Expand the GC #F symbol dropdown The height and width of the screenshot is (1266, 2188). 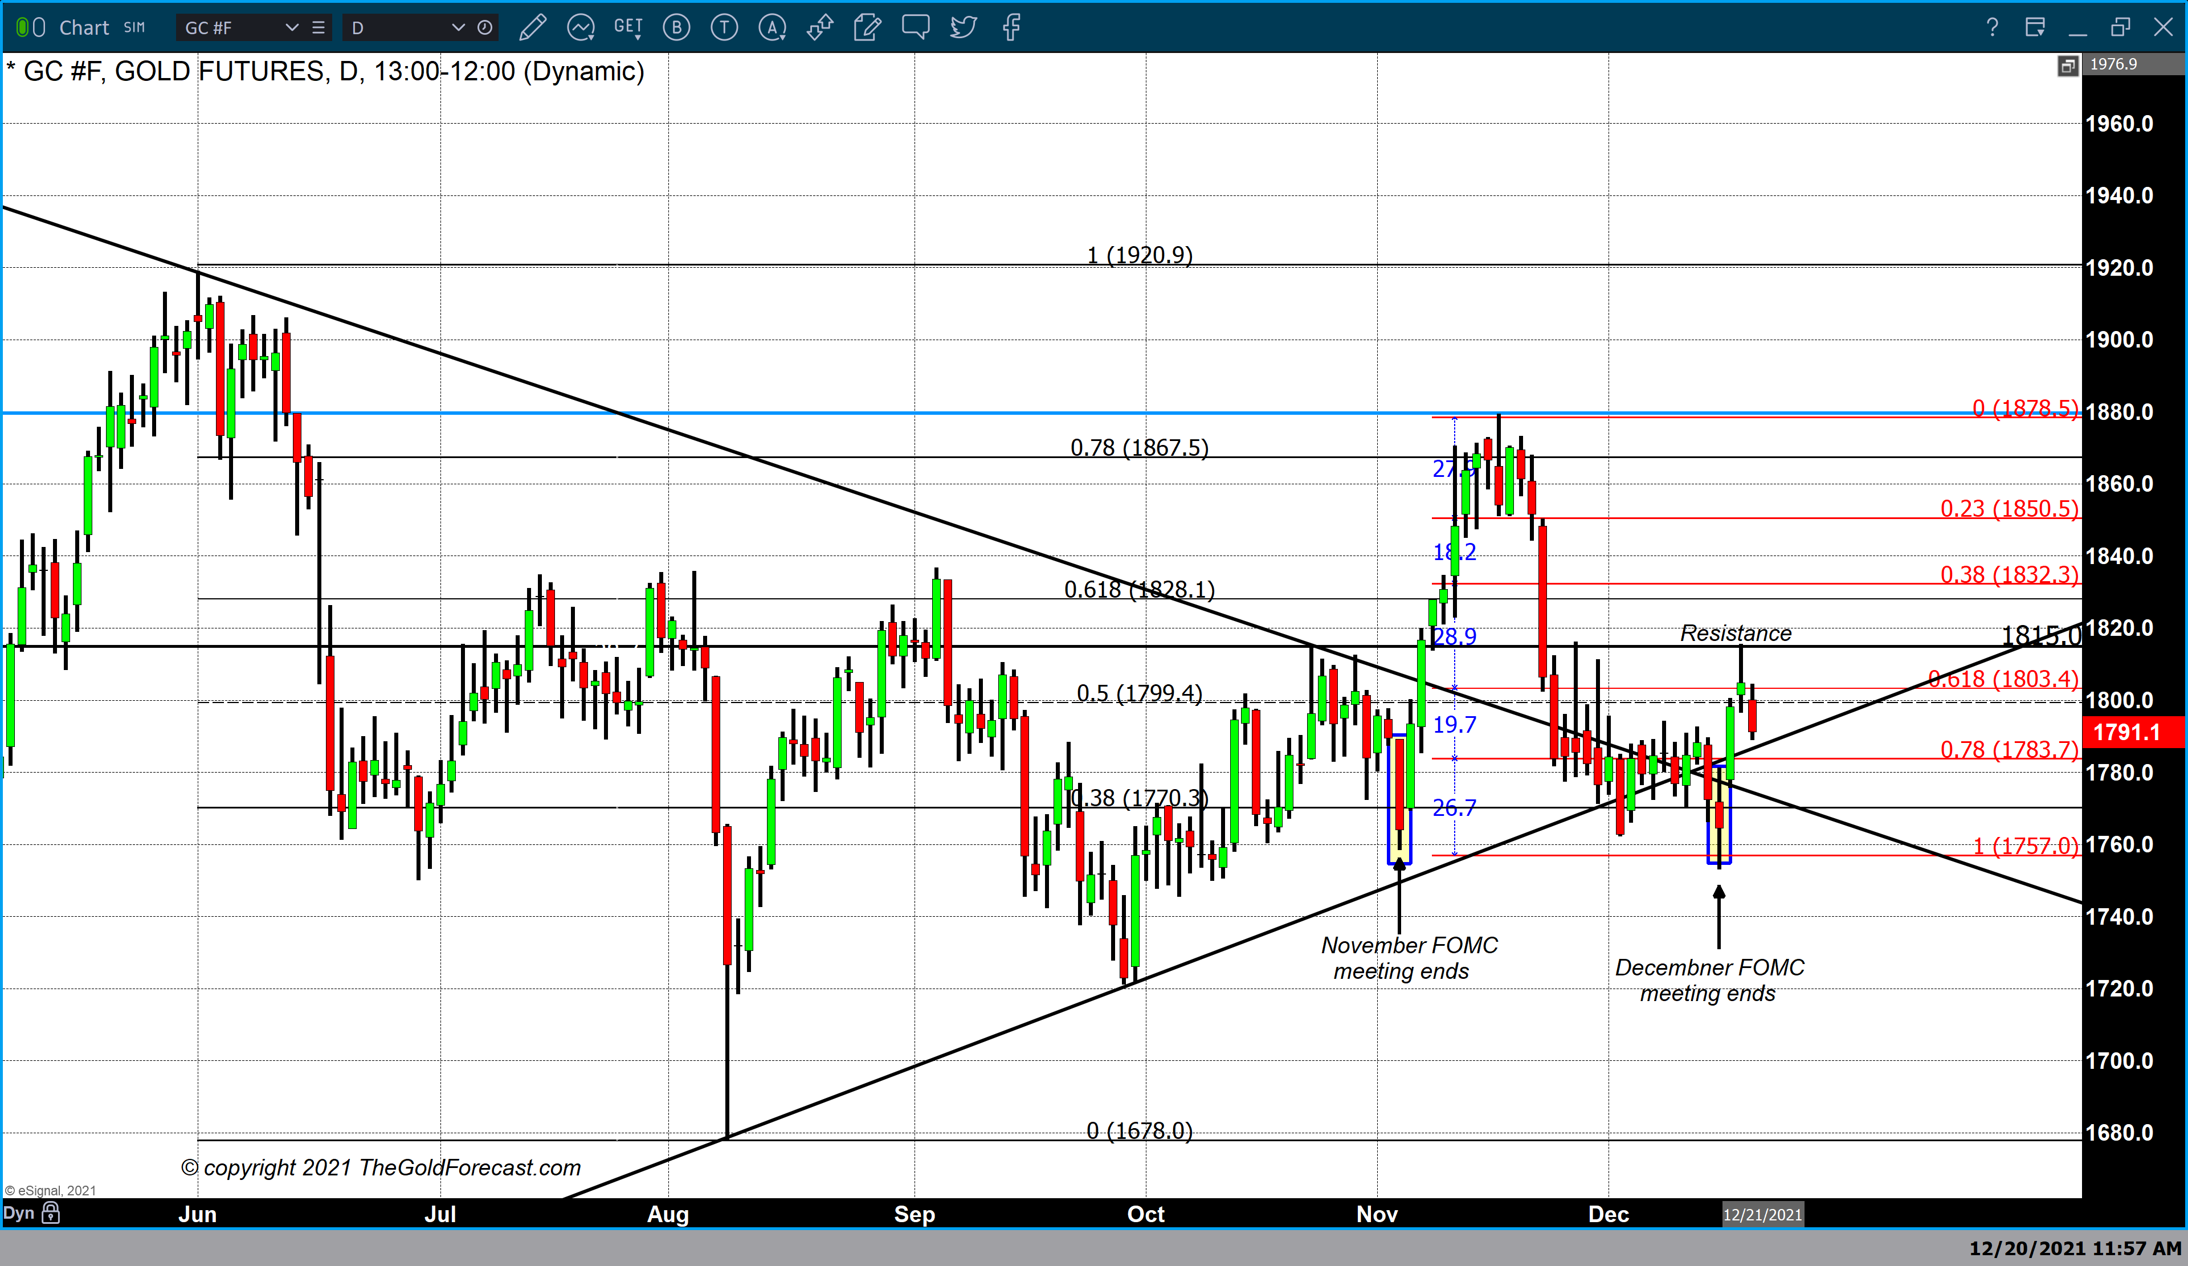292,28
